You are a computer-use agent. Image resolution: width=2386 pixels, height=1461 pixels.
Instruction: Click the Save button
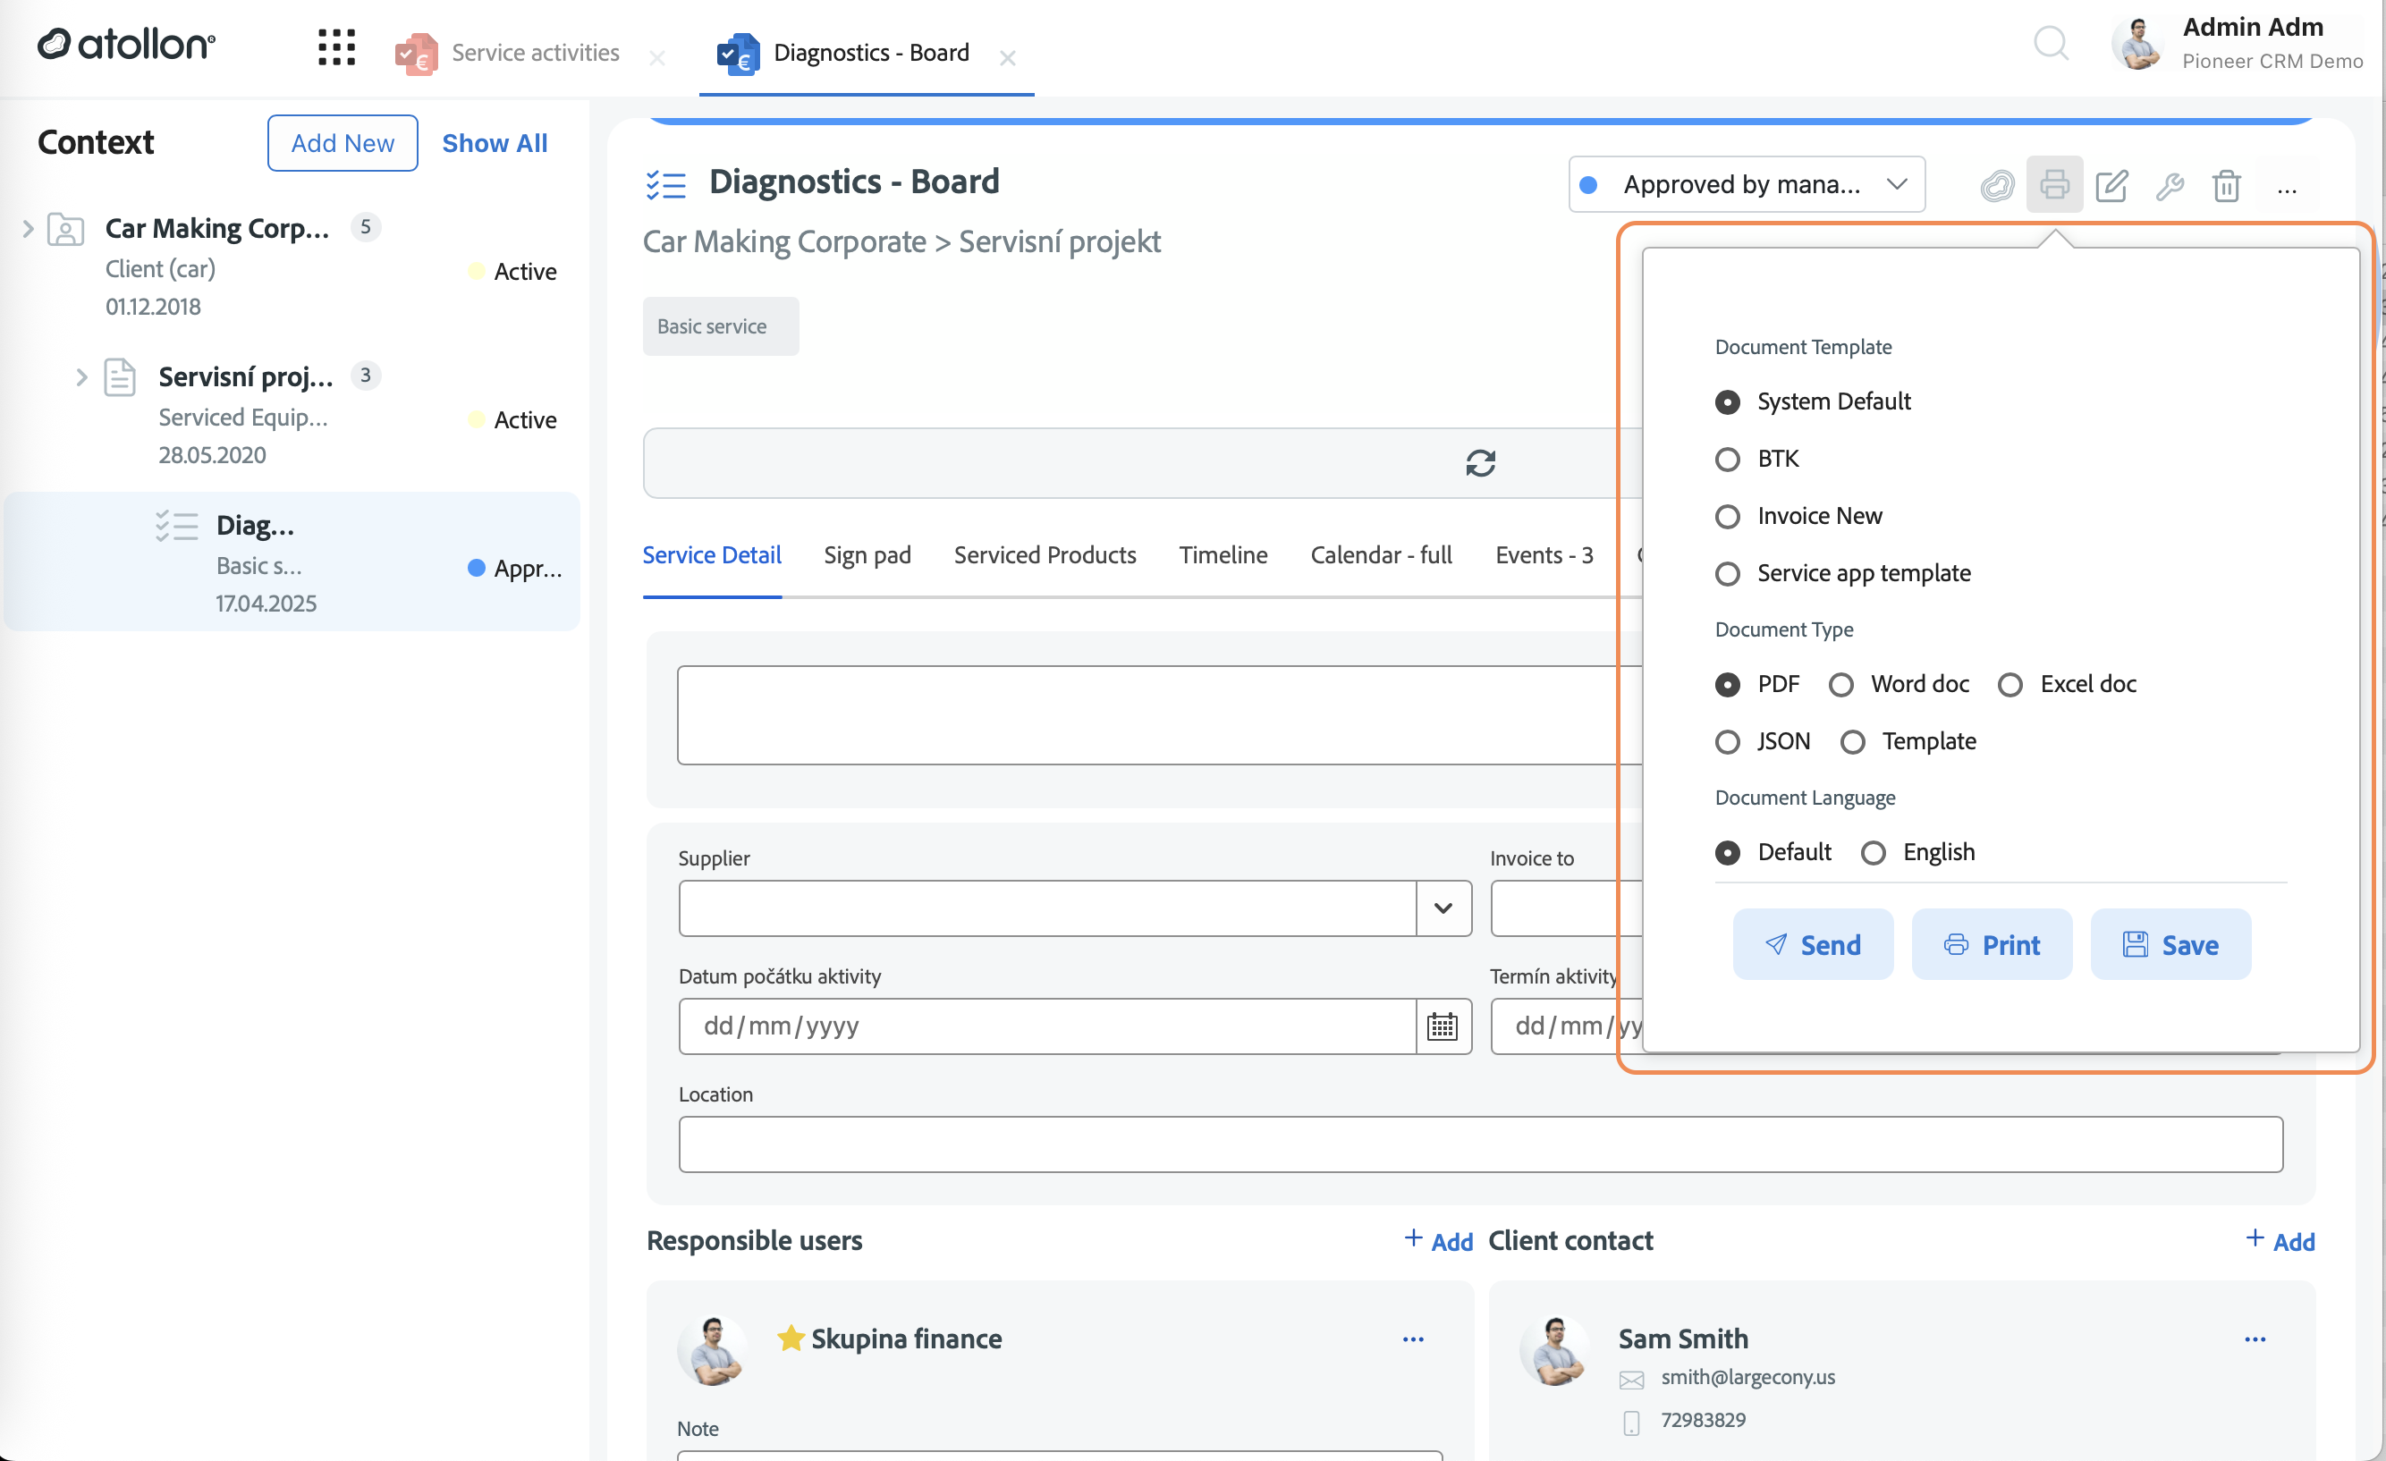2170,945
